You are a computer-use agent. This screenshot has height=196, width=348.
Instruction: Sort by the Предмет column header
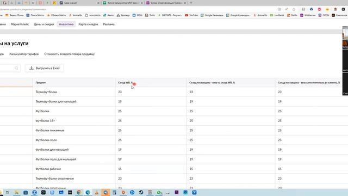click(41, 83)
